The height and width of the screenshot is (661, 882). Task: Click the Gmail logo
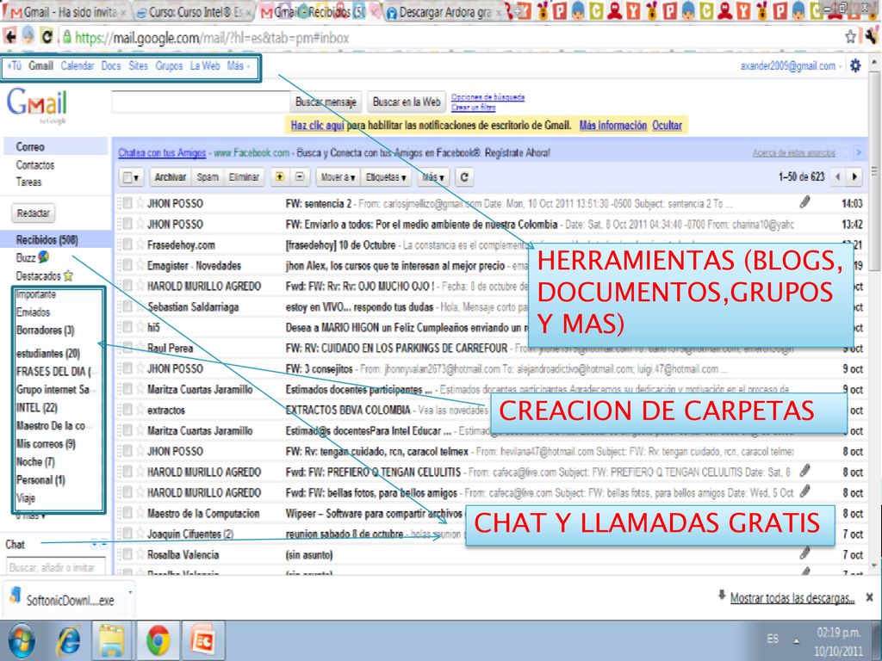point(37,104)
